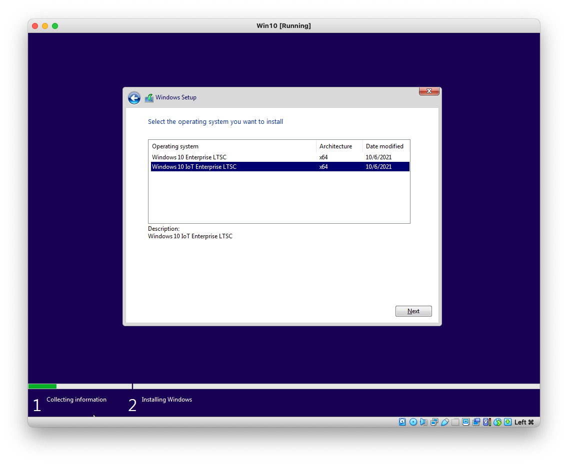Click the mouse integration status icon
Image resolution: width=568 pixels, height=464 pixels.
tap(497, 422)
